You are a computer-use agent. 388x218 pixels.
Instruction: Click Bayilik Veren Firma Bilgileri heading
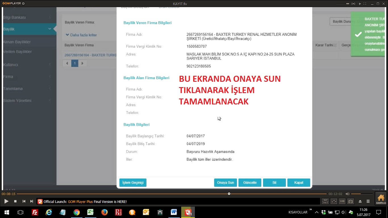pos(147,23)
